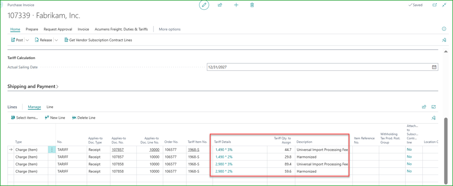453x186 pixels.
Task: Click More options
Action: pyautogui.click(x=169, y=29)
